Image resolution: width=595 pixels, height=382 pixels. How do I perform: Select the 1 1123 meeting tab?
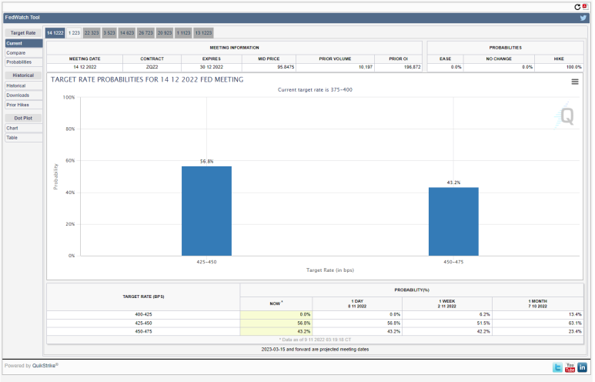coord(183,33)
